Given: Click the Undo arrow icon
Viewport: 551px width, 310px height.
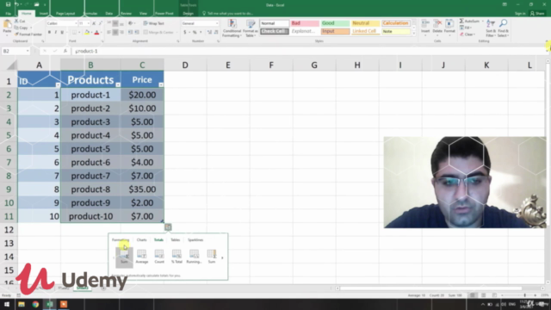Looking at the screenshot, I should 16,4.
